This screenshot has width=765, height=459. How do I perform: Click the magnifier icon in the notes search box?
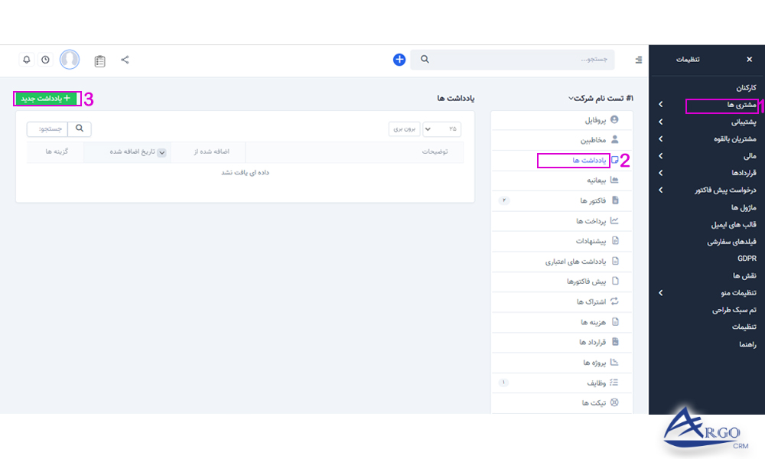pyautogui.click(x=80, y=129)
